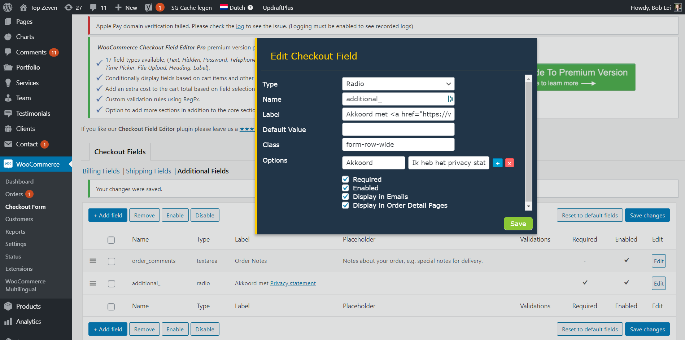This screenshot has height=340, width=685.
Task: Open the user avatar in admin bar
Action: point(677,7)
